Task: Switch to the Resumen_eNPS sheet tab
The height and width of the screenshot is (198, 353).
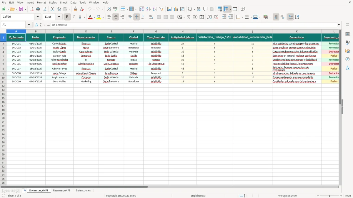Action: pos(61,191)
